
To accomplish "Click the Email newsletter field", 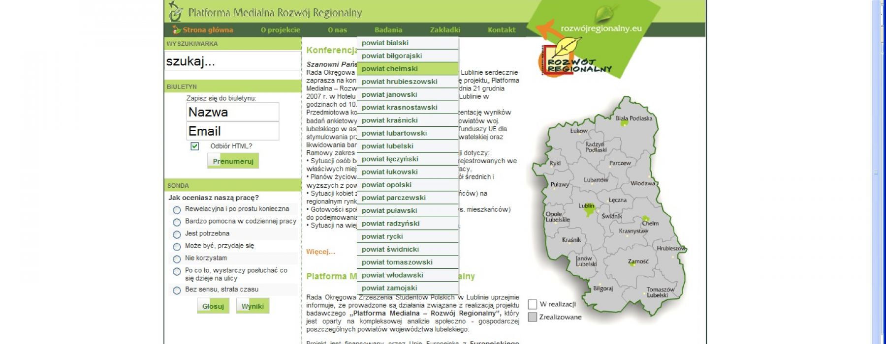I will [233, 131].
